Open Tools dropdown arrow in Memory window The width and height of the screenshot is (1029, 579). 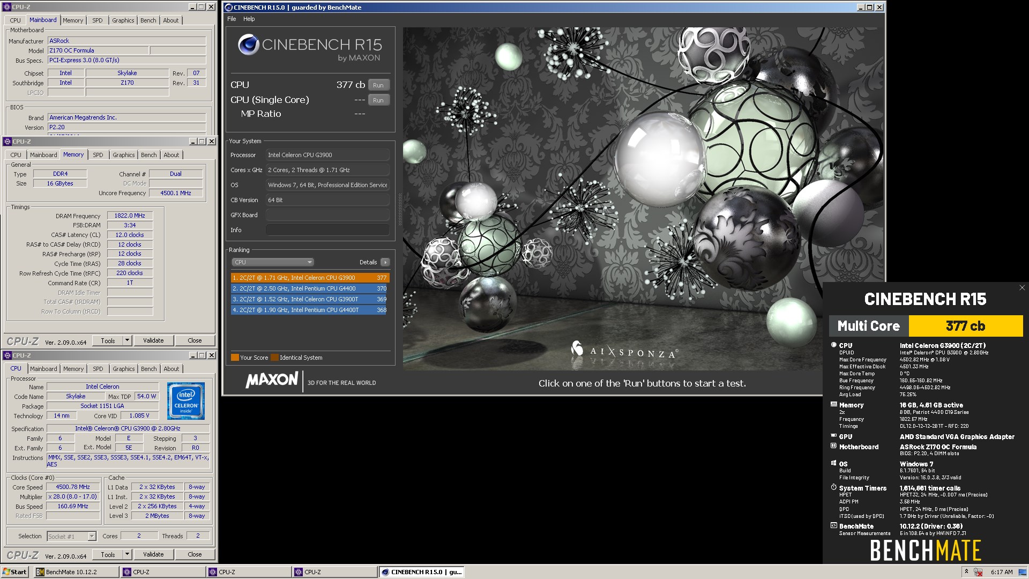pos(127,340)
